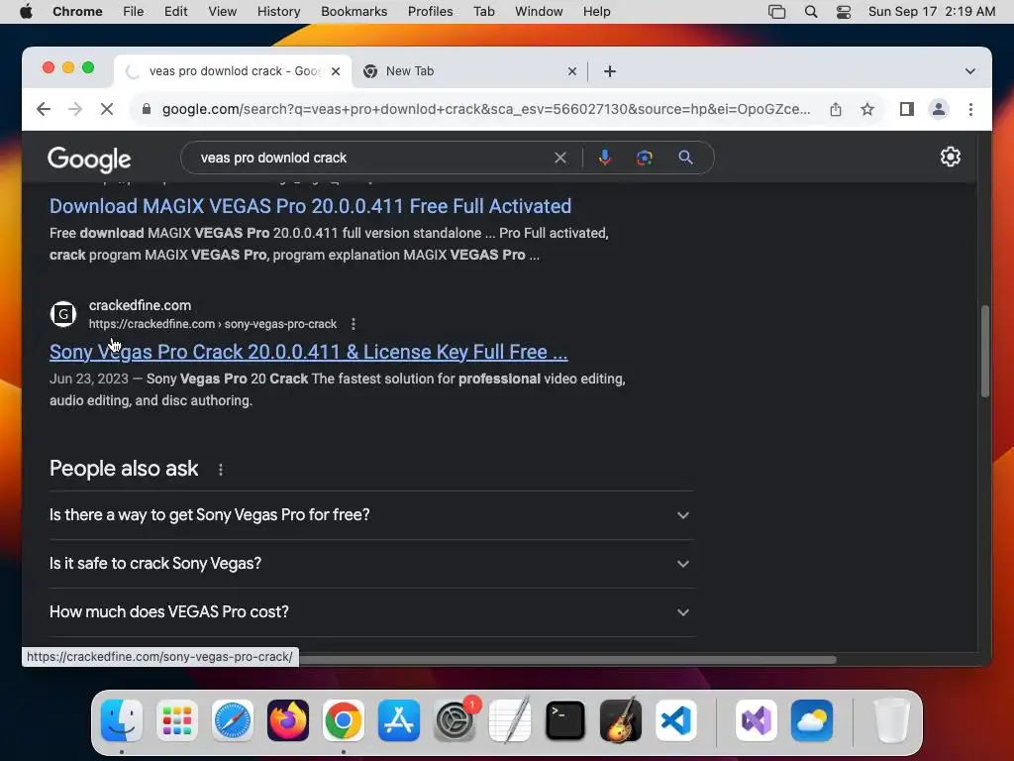Go back to the previous page

coord(44,109)
